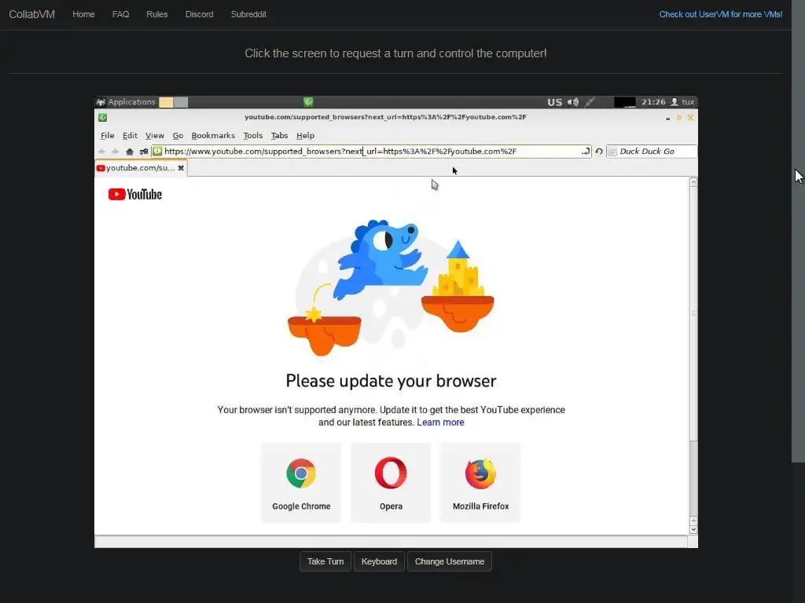Viewport: 805px width, 603px height.
Task: Click the Opera label text
Action: coord(391,506)
